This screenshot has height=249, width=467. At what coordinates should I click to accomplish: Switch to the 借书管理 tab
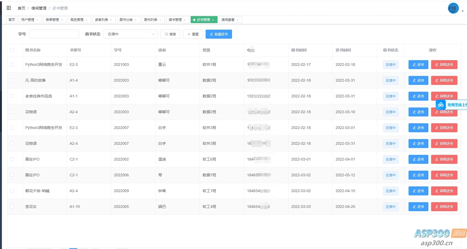pos(175,20)
